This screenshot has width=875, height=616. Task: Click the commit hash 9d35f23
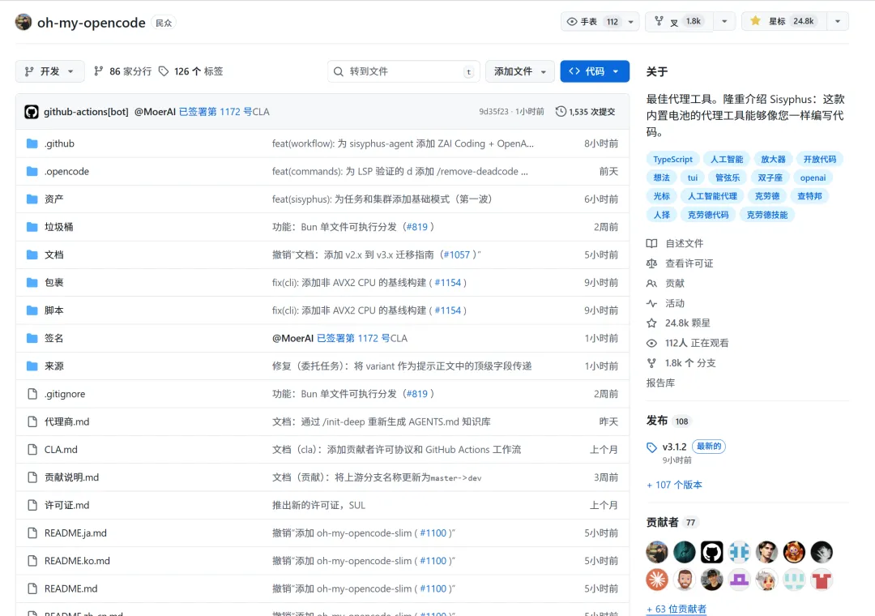[x=493, y=112]
